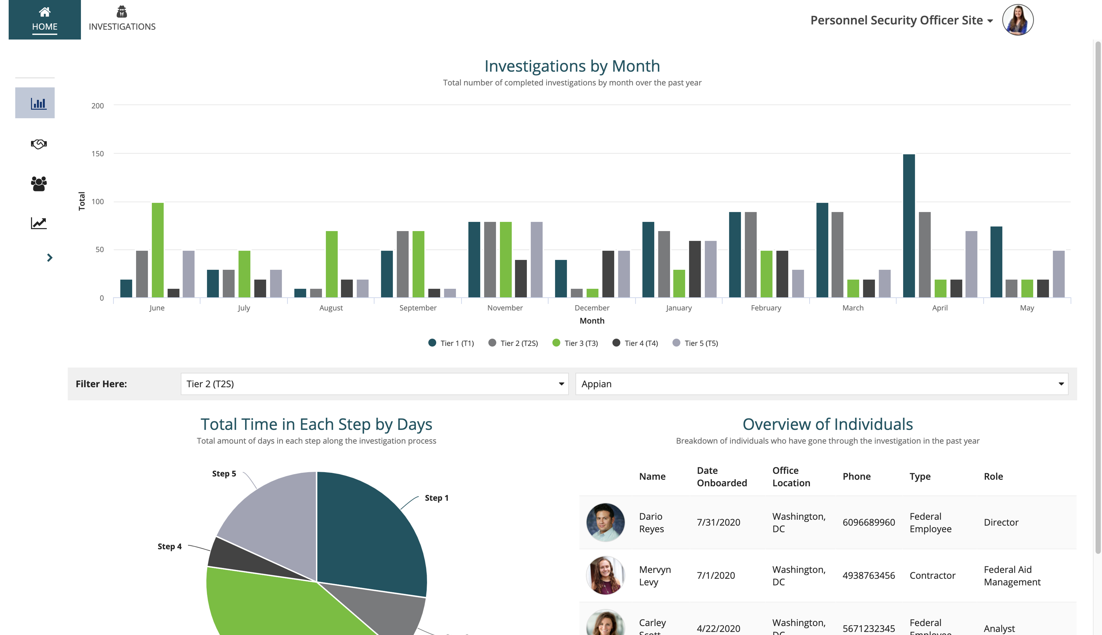Click the Contractor type cell
1102x635 pixels.
pos(932,575)
